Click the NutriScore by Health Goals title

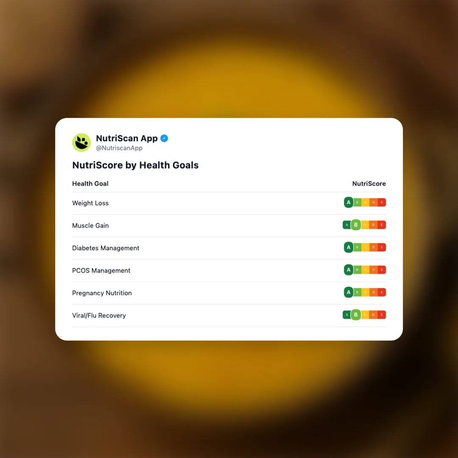[x=135, y=165]
